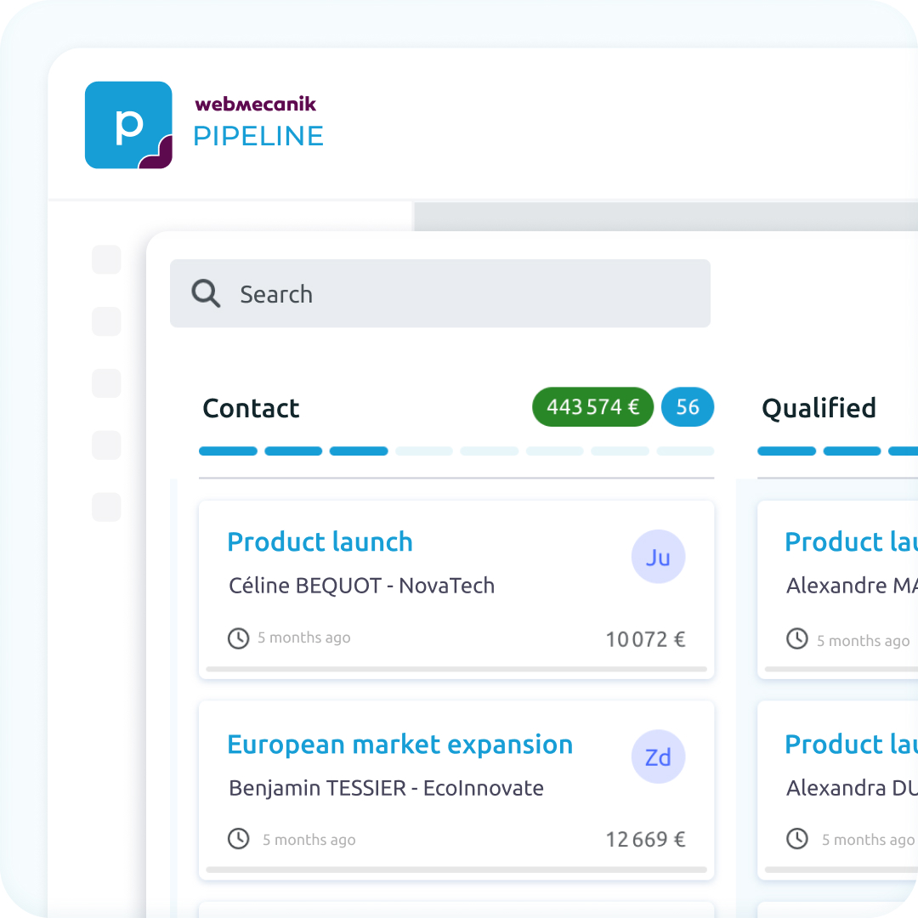Click clock icon on Alexandre card in Qualified

pos(796,639)
